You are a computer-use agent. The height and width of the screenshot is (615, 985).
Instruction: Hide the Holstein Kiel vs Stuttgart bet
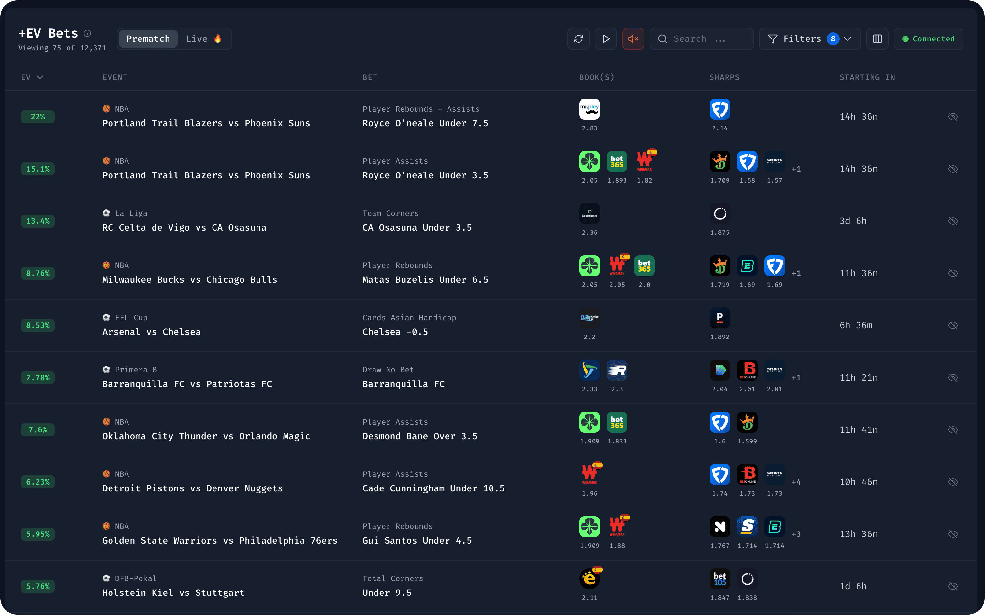pyautogui.click(x=953, y=586)
